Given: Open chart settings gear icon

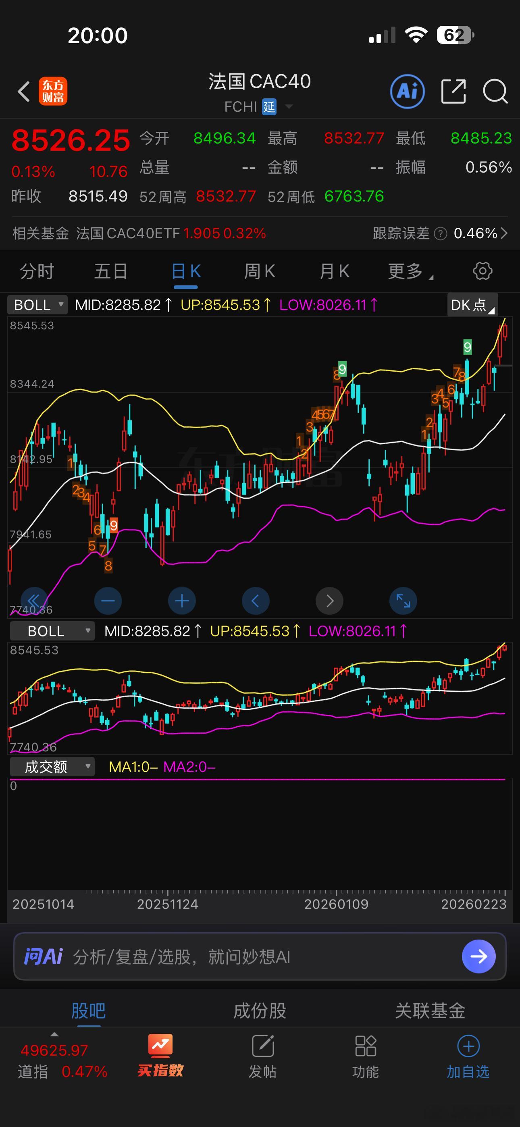Looking at the screenshot, I should 483,271.
